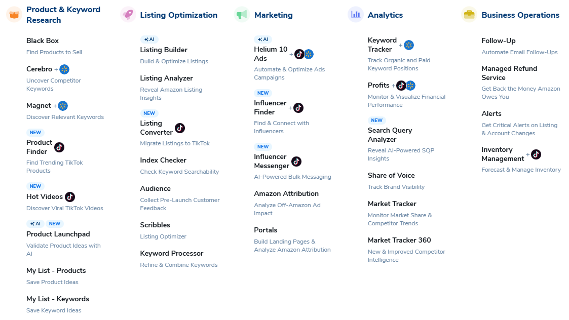This screenshot has height=320, width=569.
Task: Open the Black Box tool
Action: point(43,41)
